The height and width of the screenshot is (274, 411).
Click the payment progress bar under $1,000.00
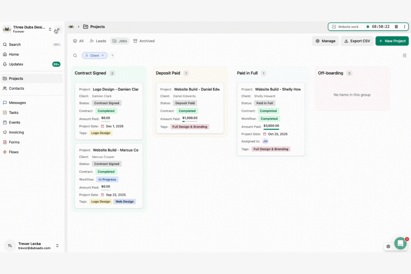coord(190,121)
